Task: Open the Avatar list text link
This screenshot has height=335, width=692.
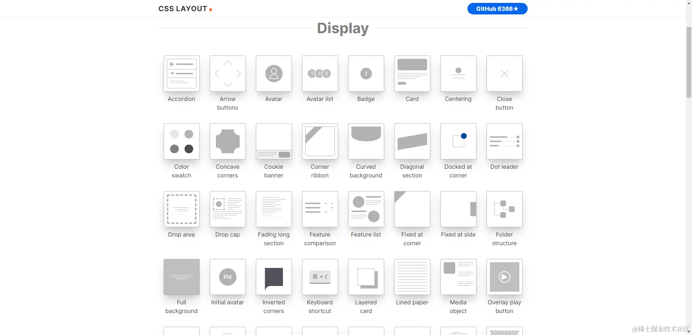Action: click(320, 99)
